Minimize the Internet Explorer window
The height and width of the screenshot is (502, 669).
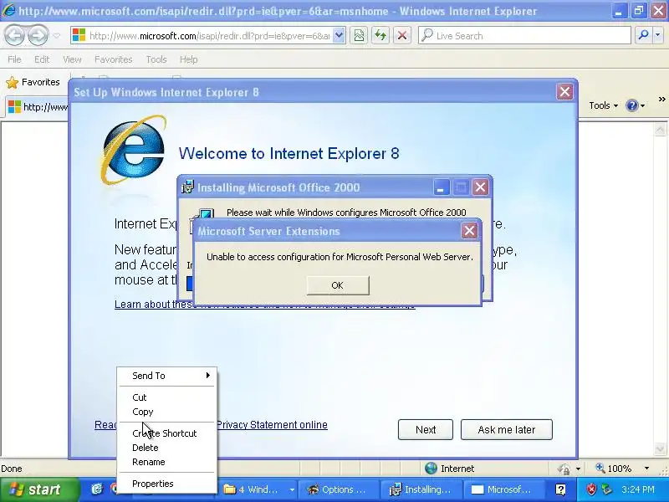click(x=618, y=11)
